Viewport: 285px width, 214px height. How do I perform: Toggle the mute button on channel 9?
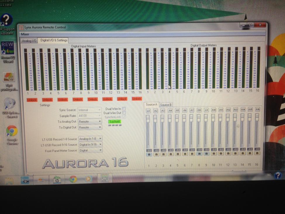click(207, 154)
